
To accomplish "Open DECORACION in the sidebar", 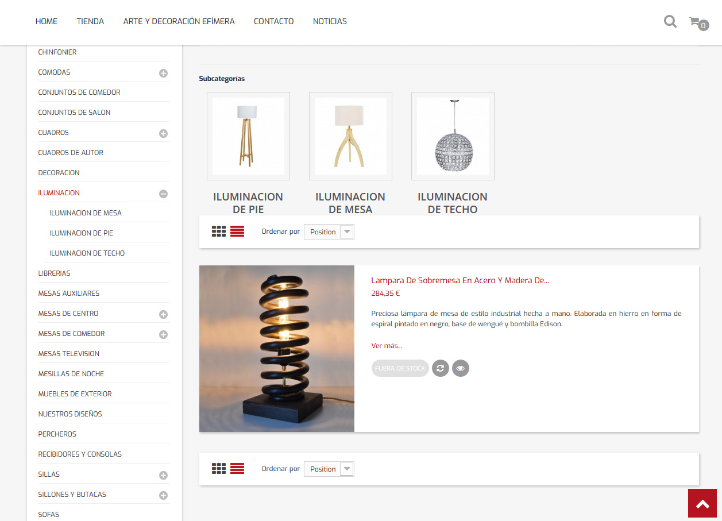I will tap(59, 173).
